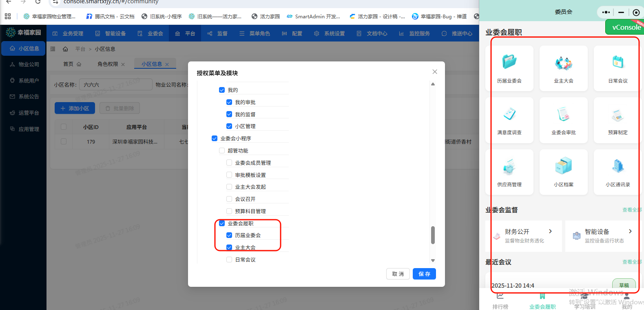Open the 腾讯文档 bookmark
This screenshot has height=310, width=644.
[x=110, y=16]
